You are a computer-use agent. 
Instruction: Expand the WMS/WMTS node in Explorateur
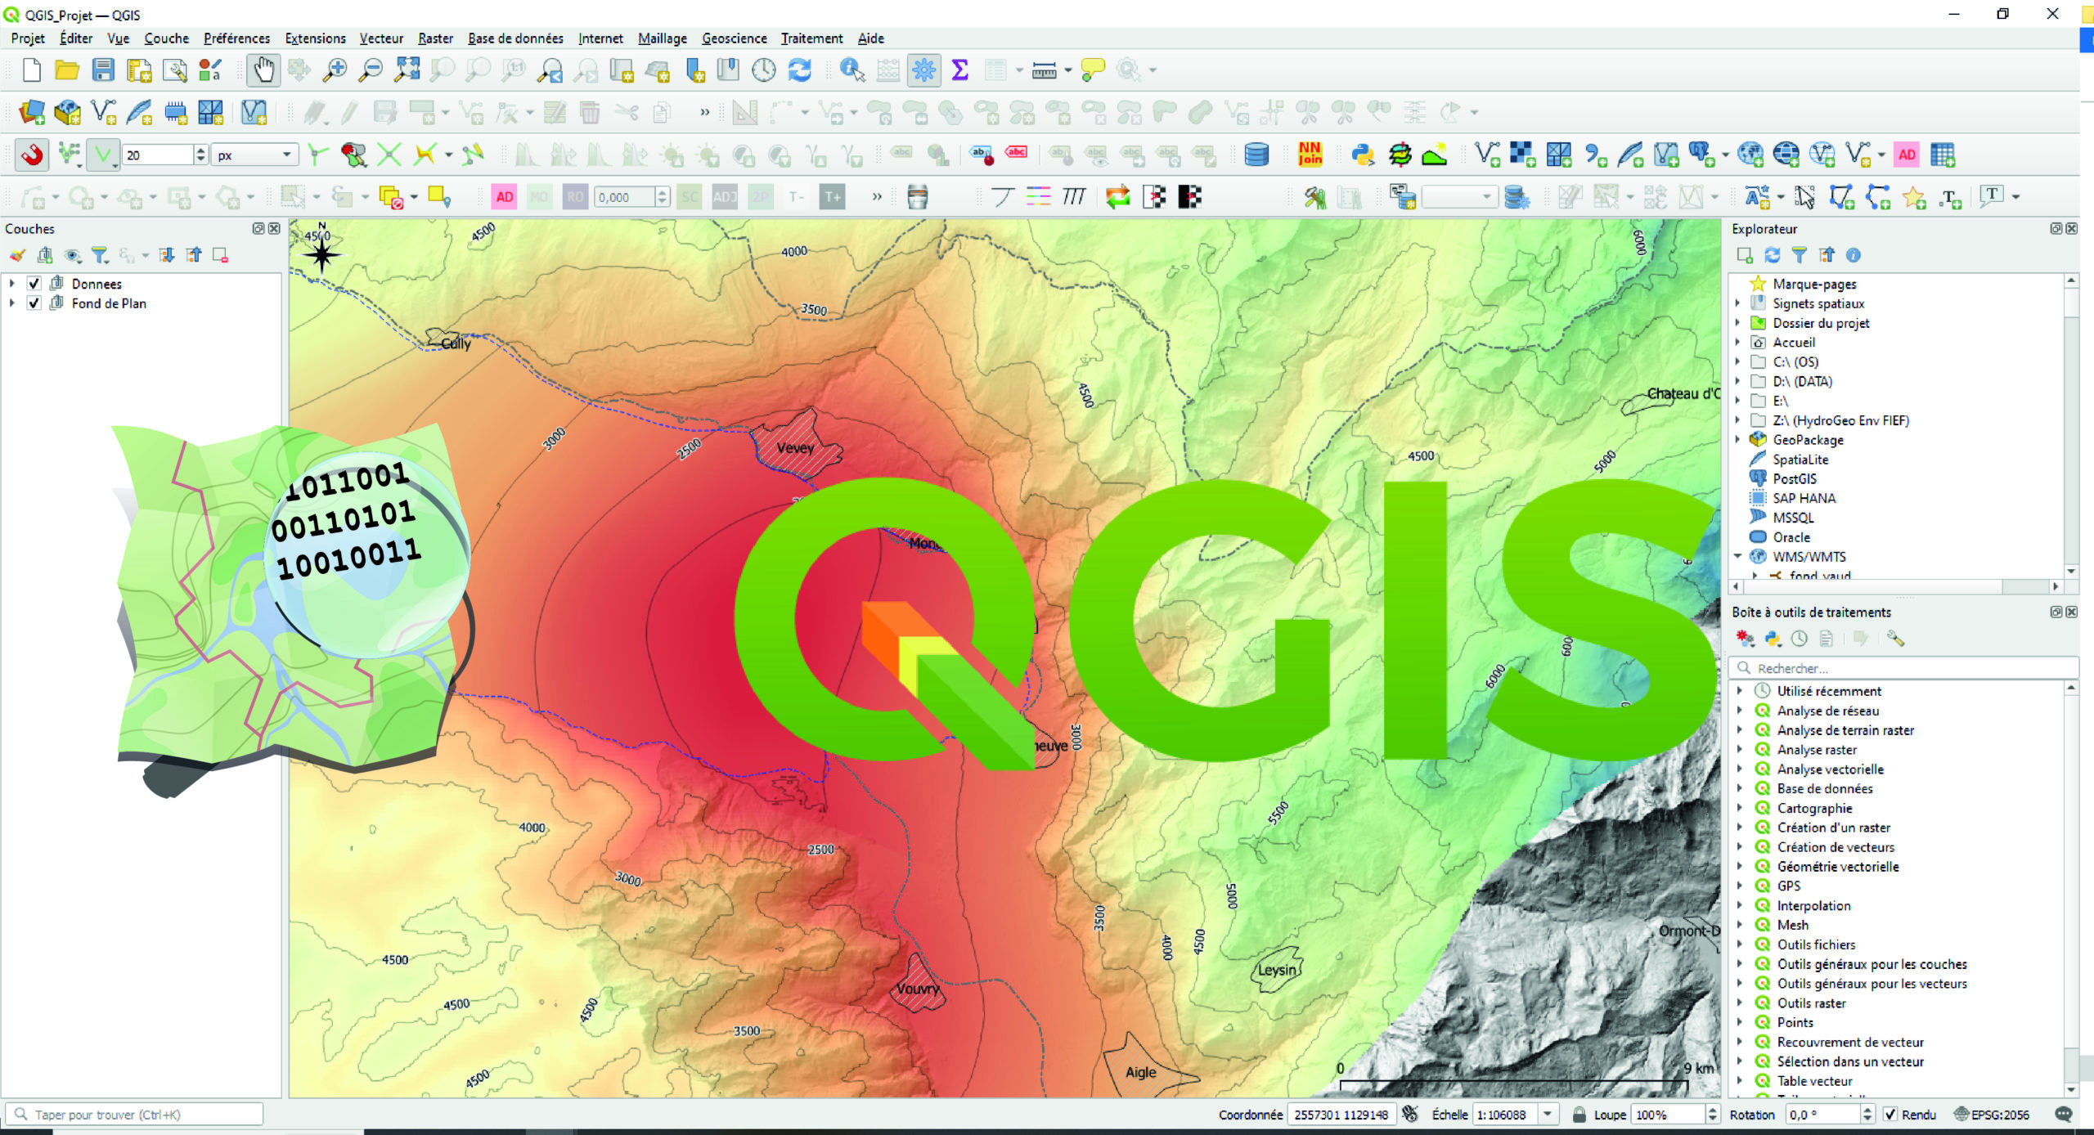1739,556
